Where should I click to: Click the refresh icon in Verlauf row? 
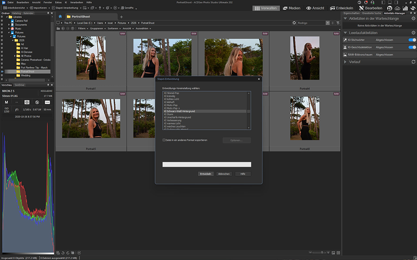click(413, 62)
